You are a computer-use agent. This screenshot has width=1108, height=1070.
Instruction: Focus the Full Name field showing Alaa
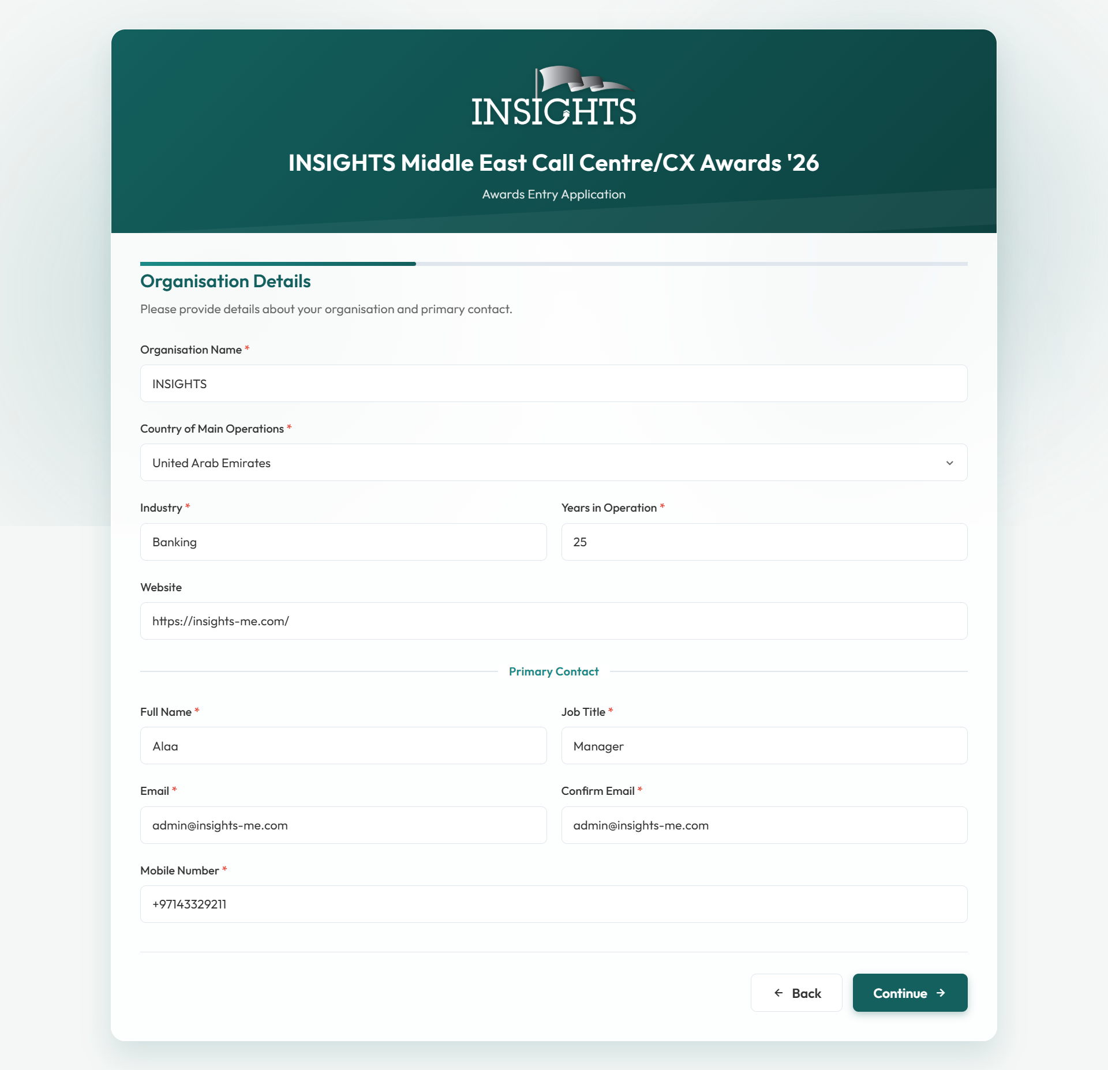pos(343,745)
